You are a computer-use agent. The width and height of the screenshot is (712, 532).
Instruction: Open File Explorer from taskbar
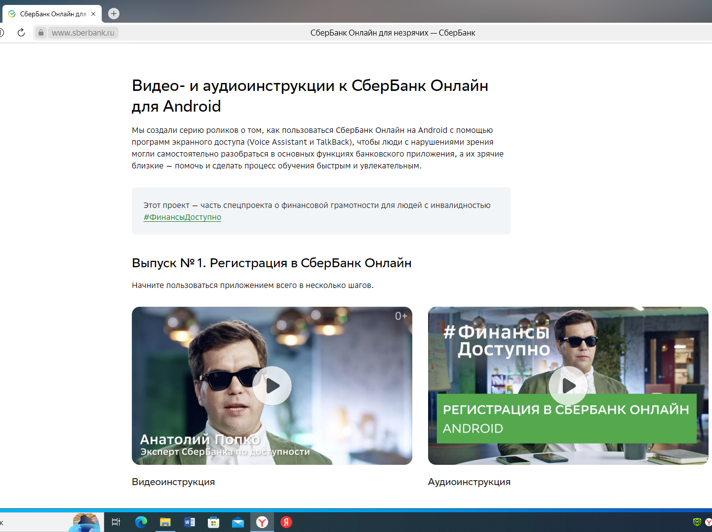(x=165, y=522)
